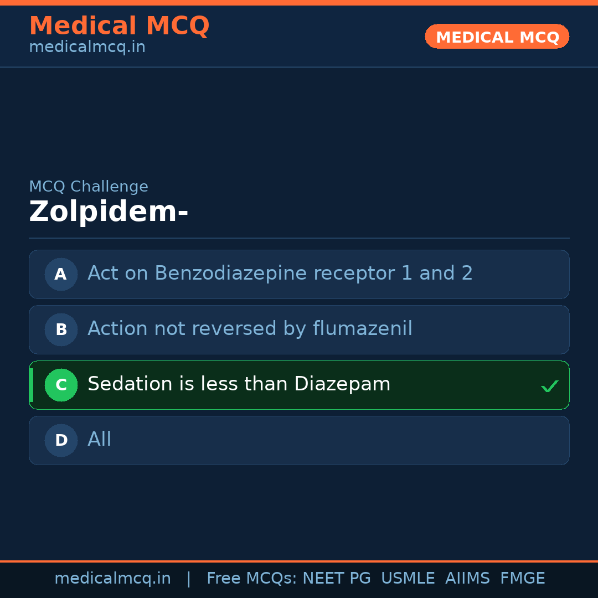Click the letter A circle badge
Viewport: 598px width, 598px height.
(61, 274)
